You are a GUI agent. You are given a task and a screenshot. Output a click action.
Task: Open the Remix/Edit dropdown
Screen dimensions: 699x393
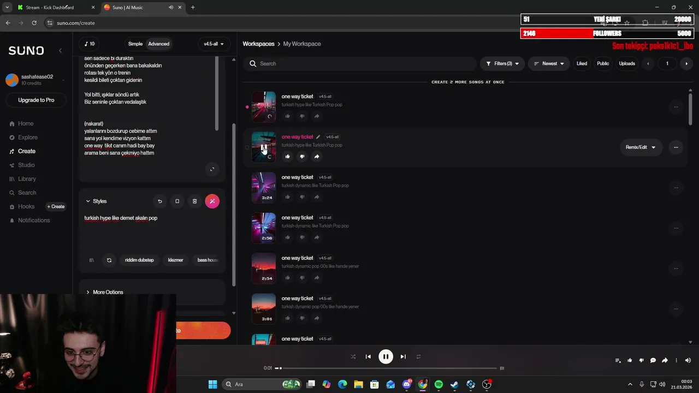click(x=640, y=147)
